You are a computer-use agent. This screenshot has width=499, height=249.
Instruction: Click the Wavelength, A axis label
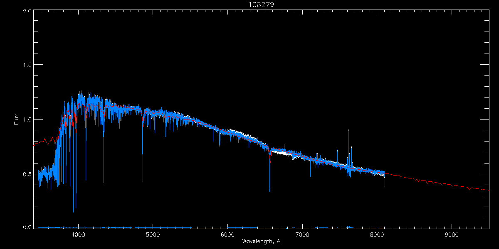(x=261, y=241)
